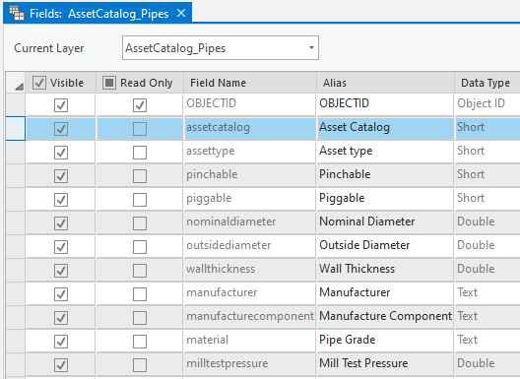The width and height of the screenshot is (520, 379).
Task: Uncheck Visible for assetcatalog field
Action: tap(61, 129)
